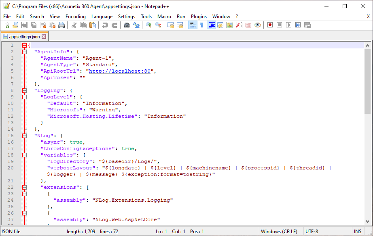Create a new file with New icon
The image size is (373, 236).
pos(6,25)
